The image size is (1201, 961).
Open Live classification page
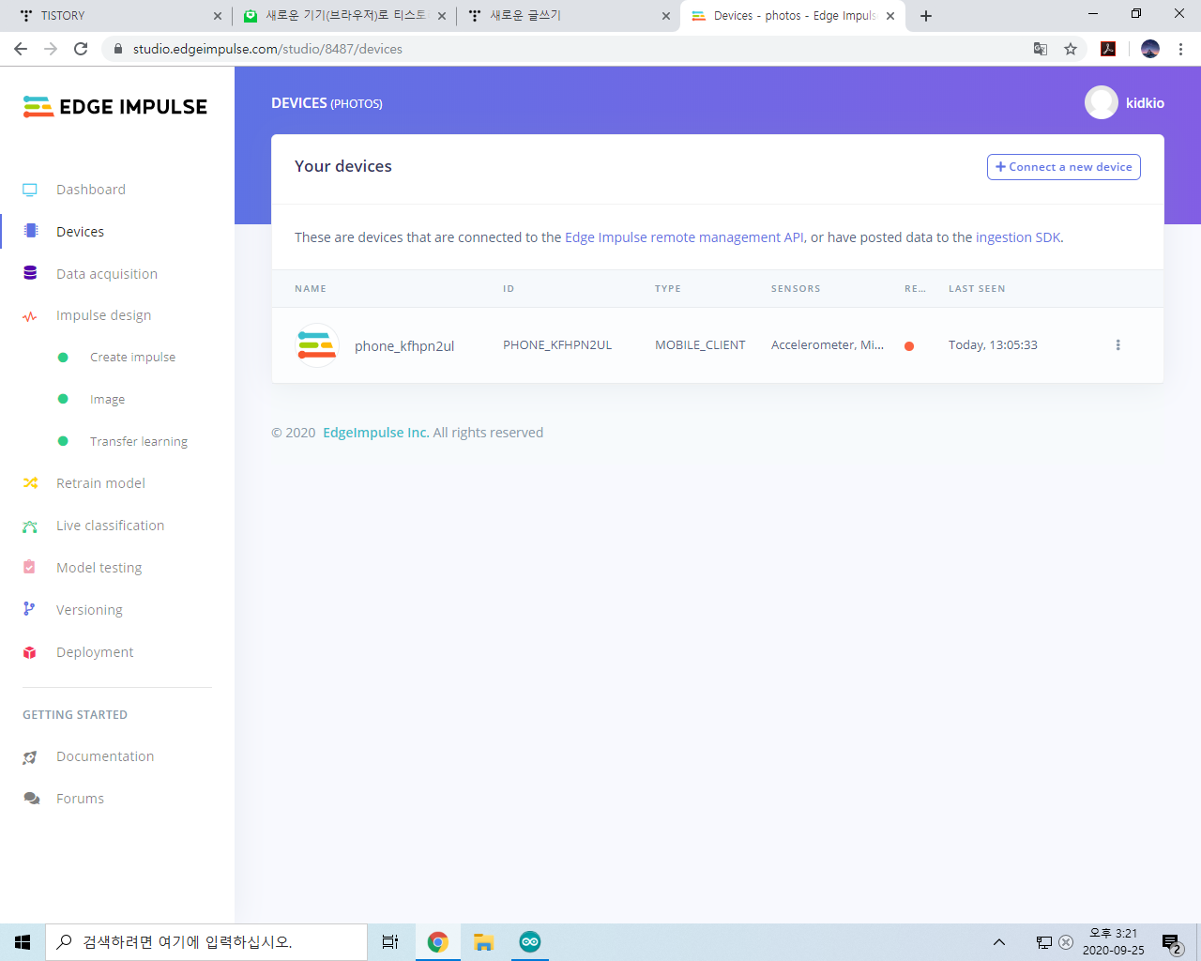point(110,526)
